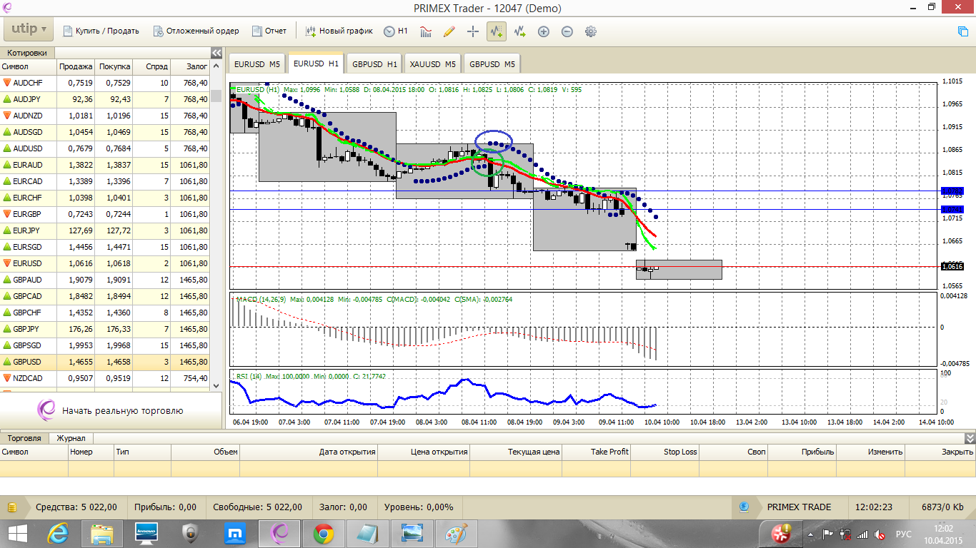This screenshot has height=548, width=976.
Task: Create a Новый график chart
Action: pyautogui.click(x=339, y=31)
